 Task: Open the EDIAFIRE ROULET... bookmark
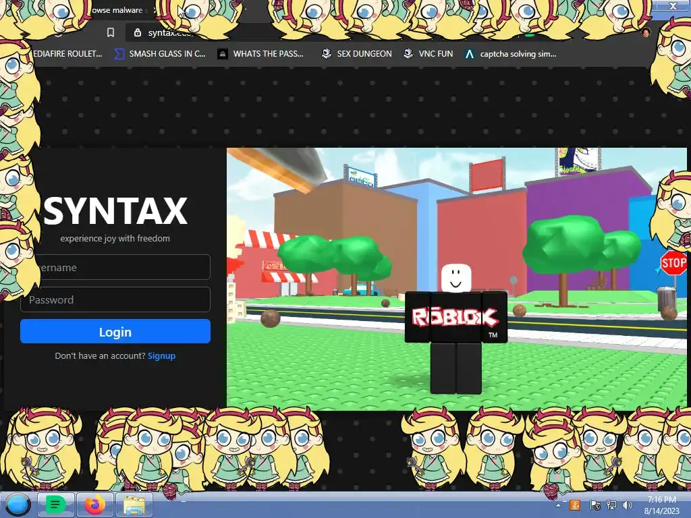pos(67,54)
